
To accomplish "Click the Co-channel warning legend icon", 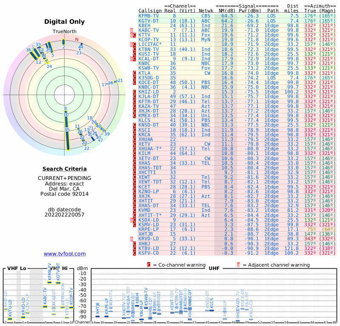I will click(x=149, y=265).
